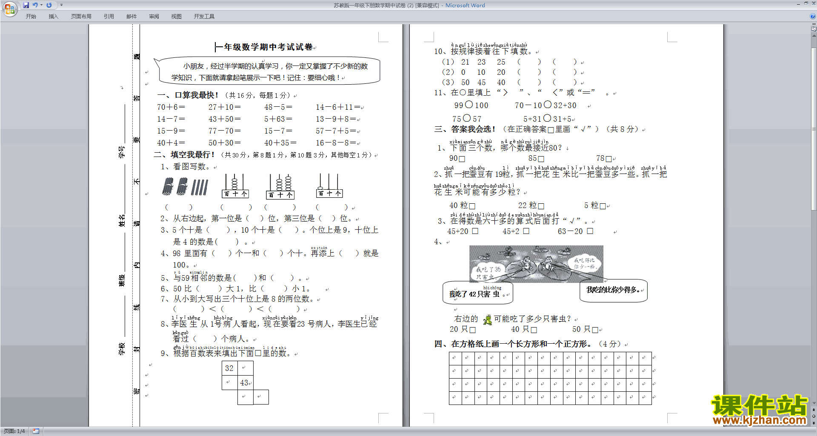Click the equation 14-6+11=
Screen dimensions: 817x436
coord(338,107)
